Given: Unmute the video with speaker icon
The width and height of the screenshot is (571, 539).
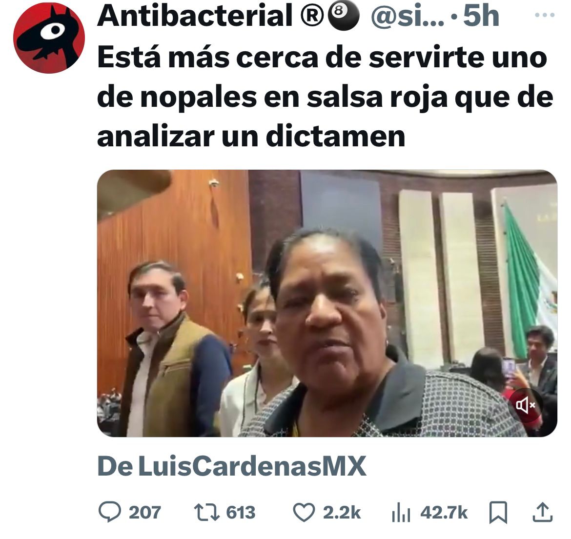Looking at the screenshot, I should click(526, 405).
